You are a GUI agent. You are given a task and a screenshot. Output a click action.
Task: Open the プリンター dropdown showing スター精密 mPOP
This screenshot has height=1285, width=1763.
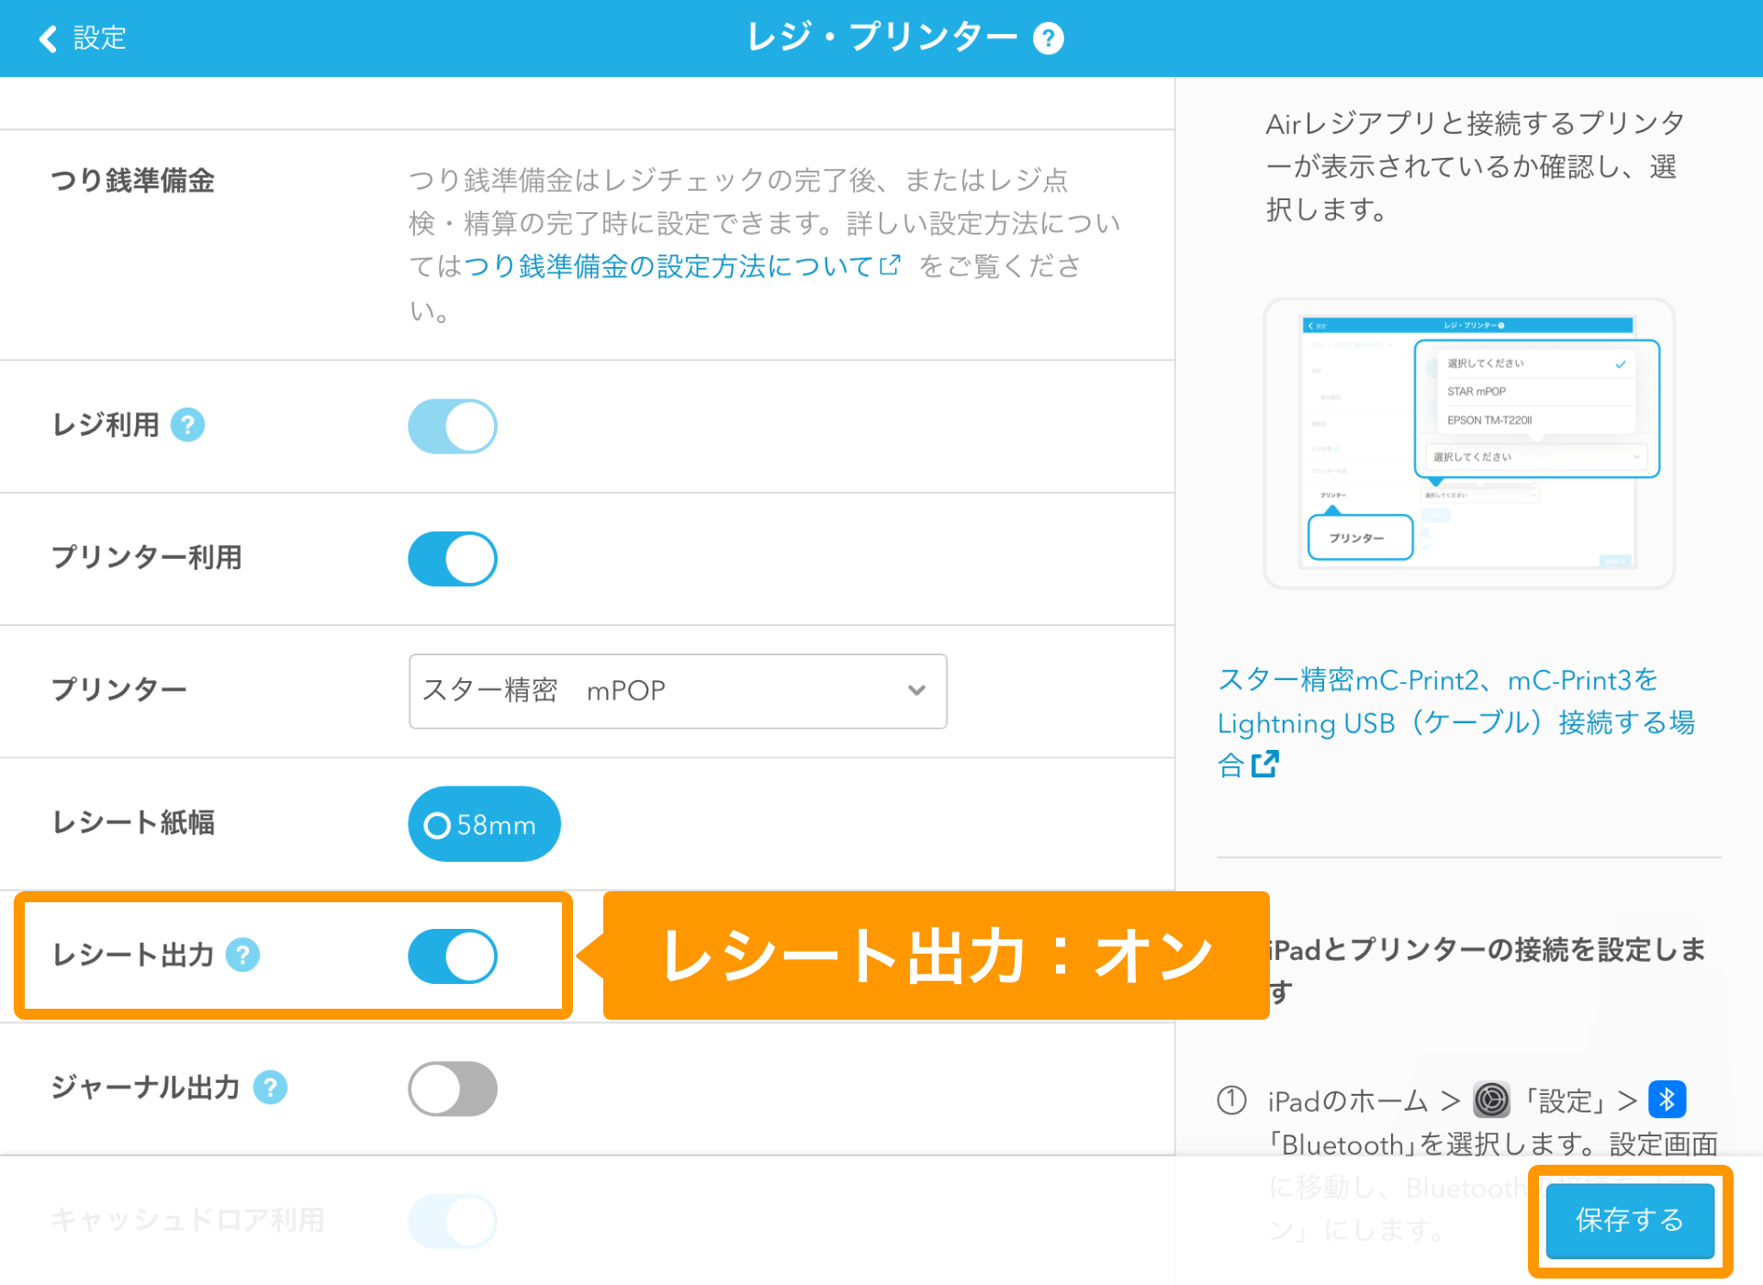tap(677, 691)
